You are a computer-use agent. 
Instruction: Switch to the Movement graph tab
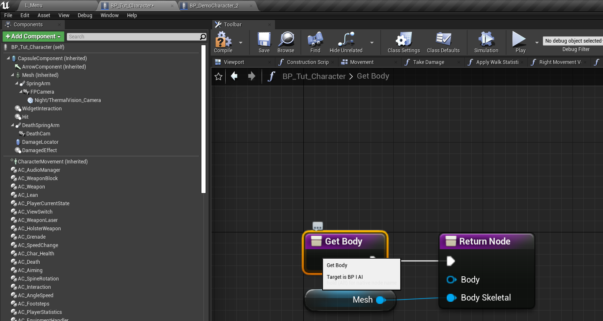(370, 62)
